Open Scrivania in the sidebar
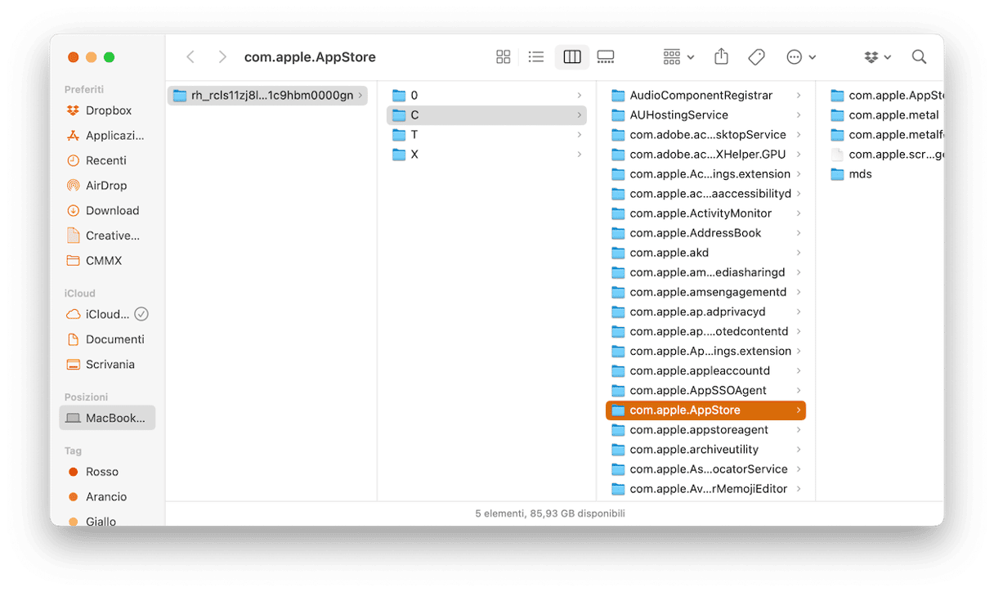The width and height of the screenshot is (994, 592). click(107, 364)
